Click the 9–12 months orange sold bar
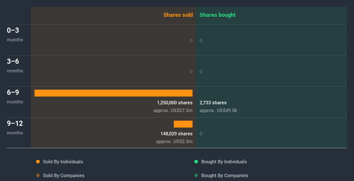The height and width of the screenshot is (181, 354). 183,124
